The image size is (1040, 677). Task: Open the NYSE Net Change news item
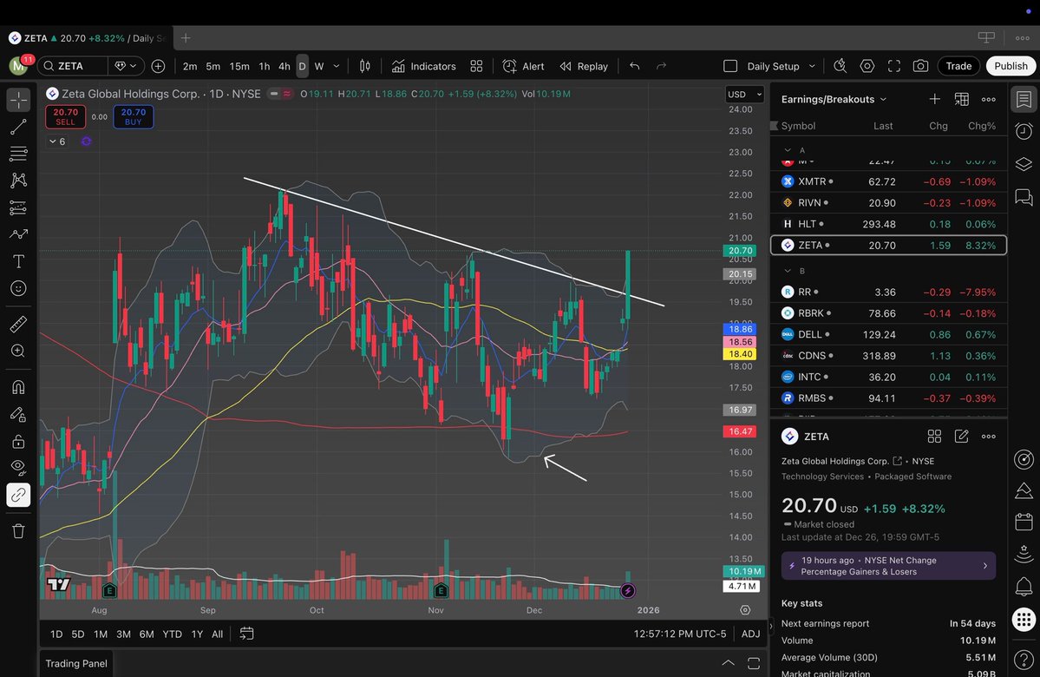coord(888,566)
